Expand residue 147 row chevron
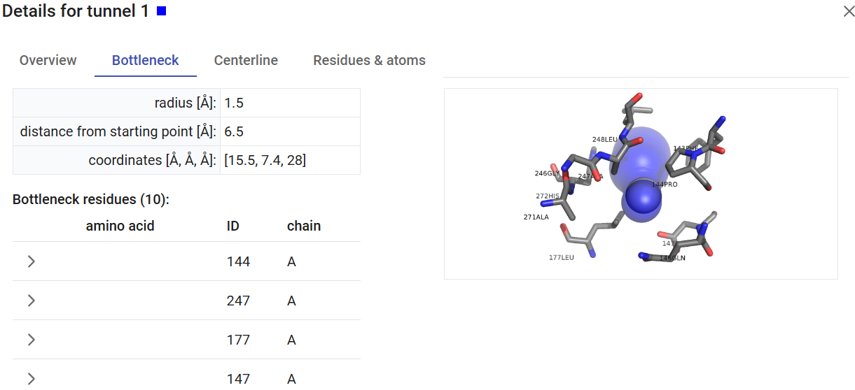Viewport: 855px width, 390px height. 31,378
